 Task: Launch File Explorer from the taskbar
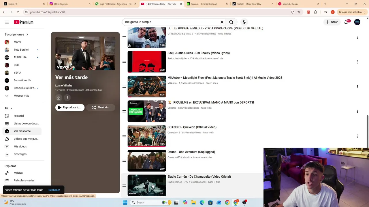coord(193,202)
